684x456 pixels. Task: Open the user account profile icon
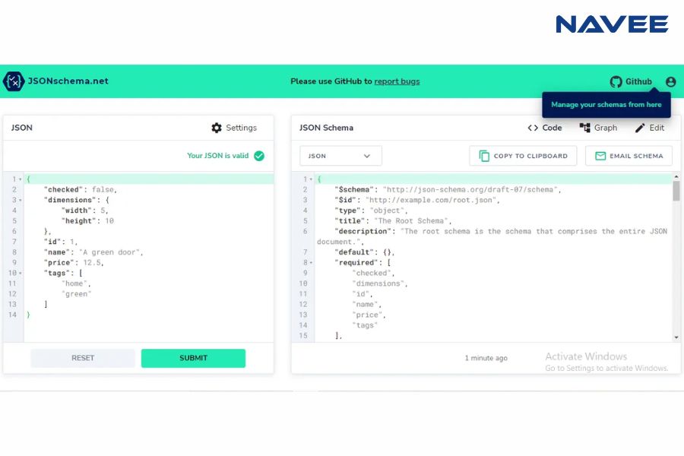pyautogui.click(x=670, y=81)
